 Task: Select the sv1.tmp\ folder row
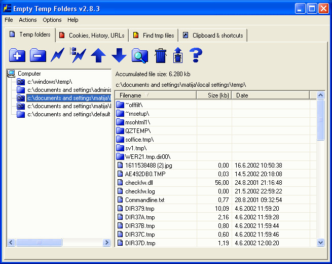pyautogui.click(x=215, y=148)
